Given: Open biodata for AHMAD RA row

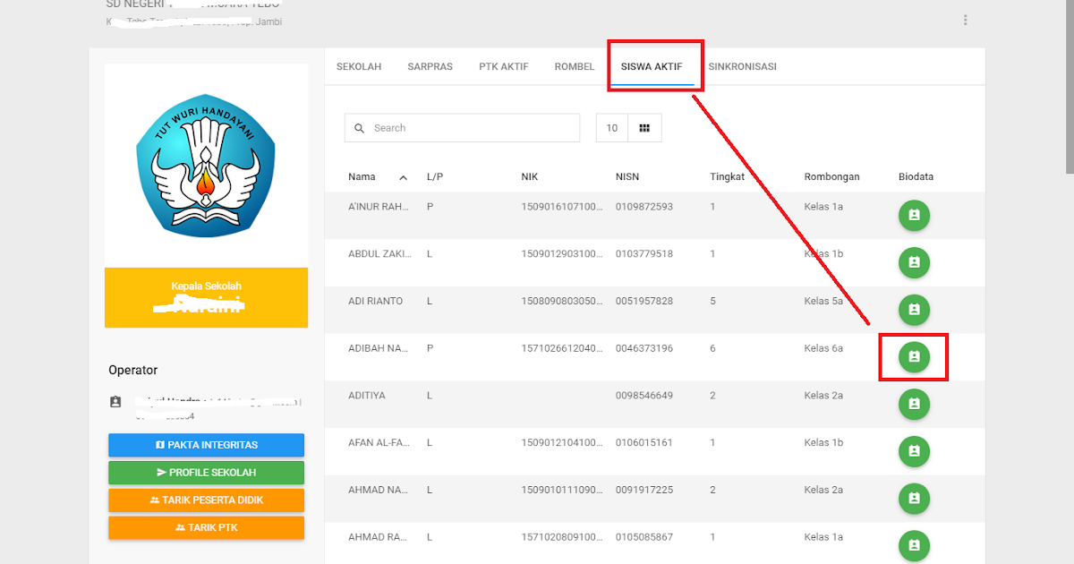Looking at the screenshot, I should [914, 545].
